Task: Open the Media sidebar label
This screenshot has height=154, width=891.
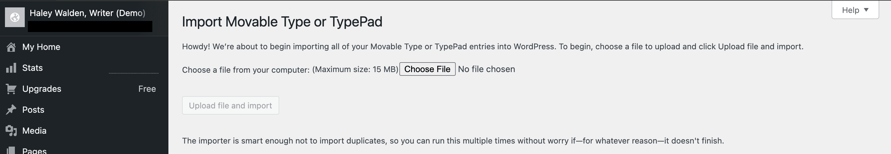Action: 34,131
